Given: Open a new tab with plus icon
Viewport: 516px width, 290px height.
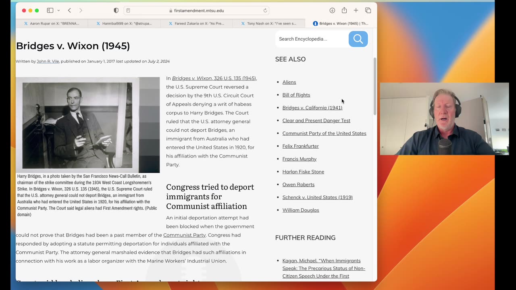Looking at the screenshot, I should [x=356, y=10].
